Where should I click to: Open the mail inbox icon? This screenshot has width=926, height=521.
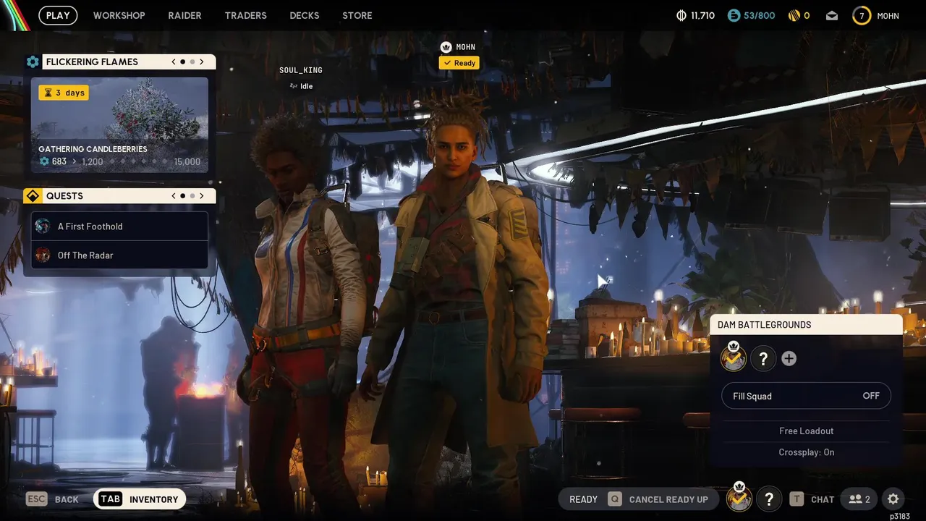click(x=832, y=15)
